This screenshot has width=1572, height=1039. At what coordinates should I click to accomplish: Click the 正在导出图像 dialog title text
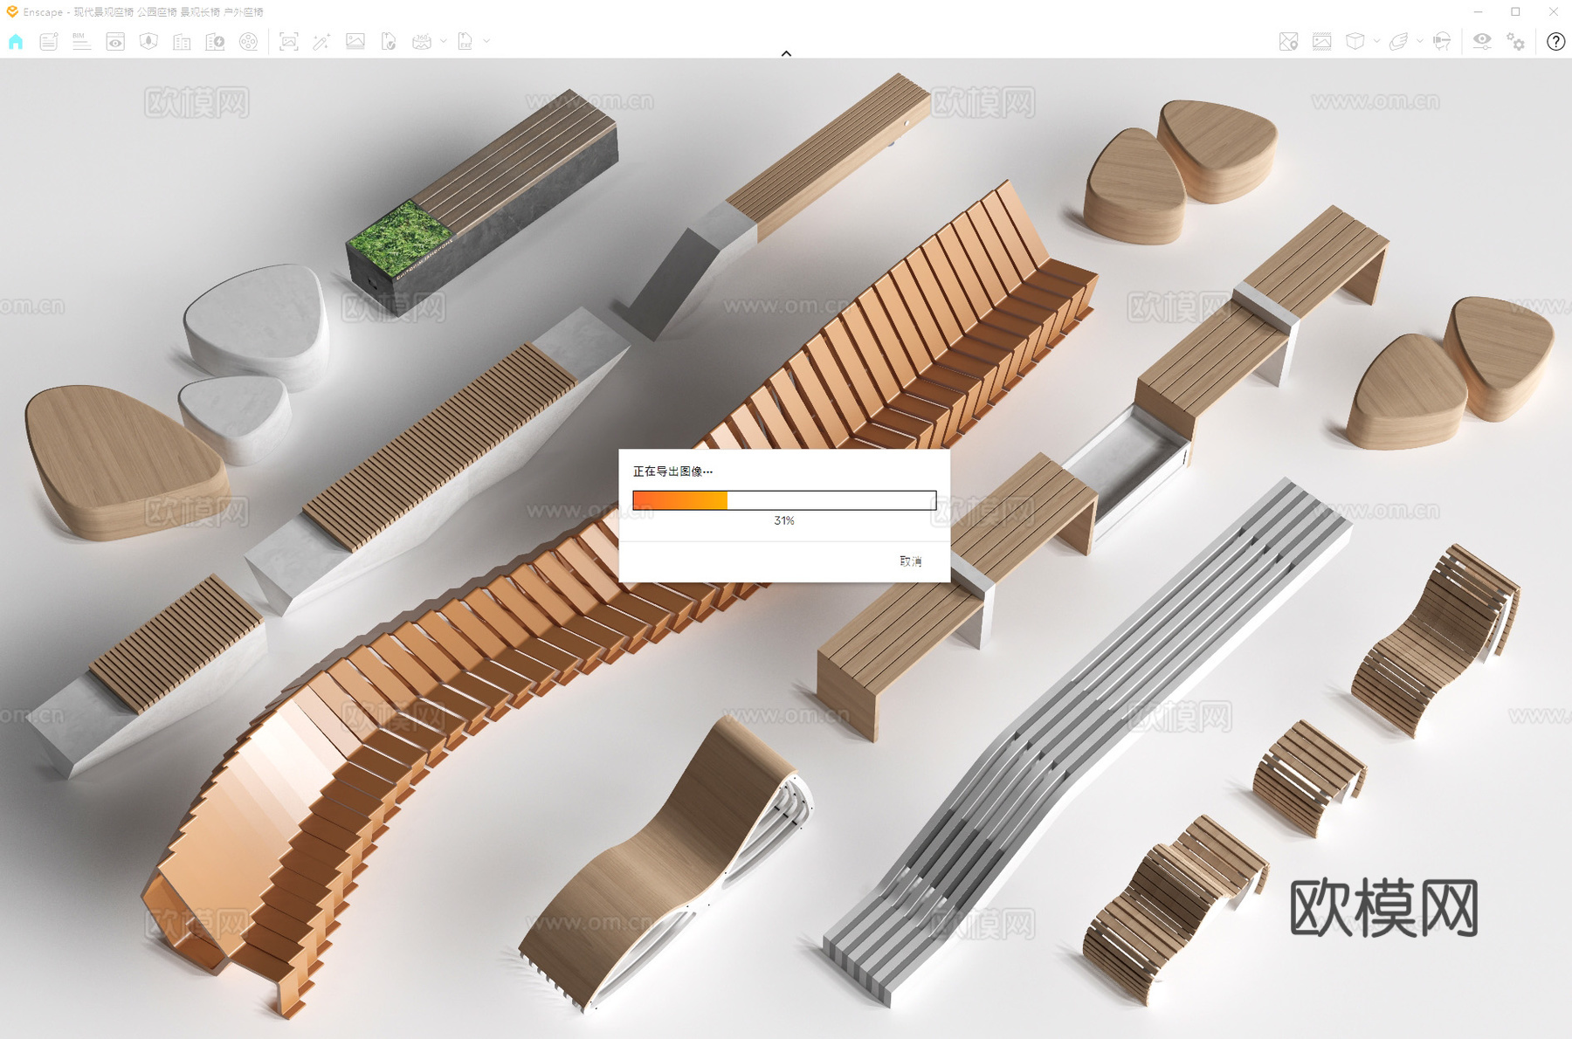pos(672,471)
